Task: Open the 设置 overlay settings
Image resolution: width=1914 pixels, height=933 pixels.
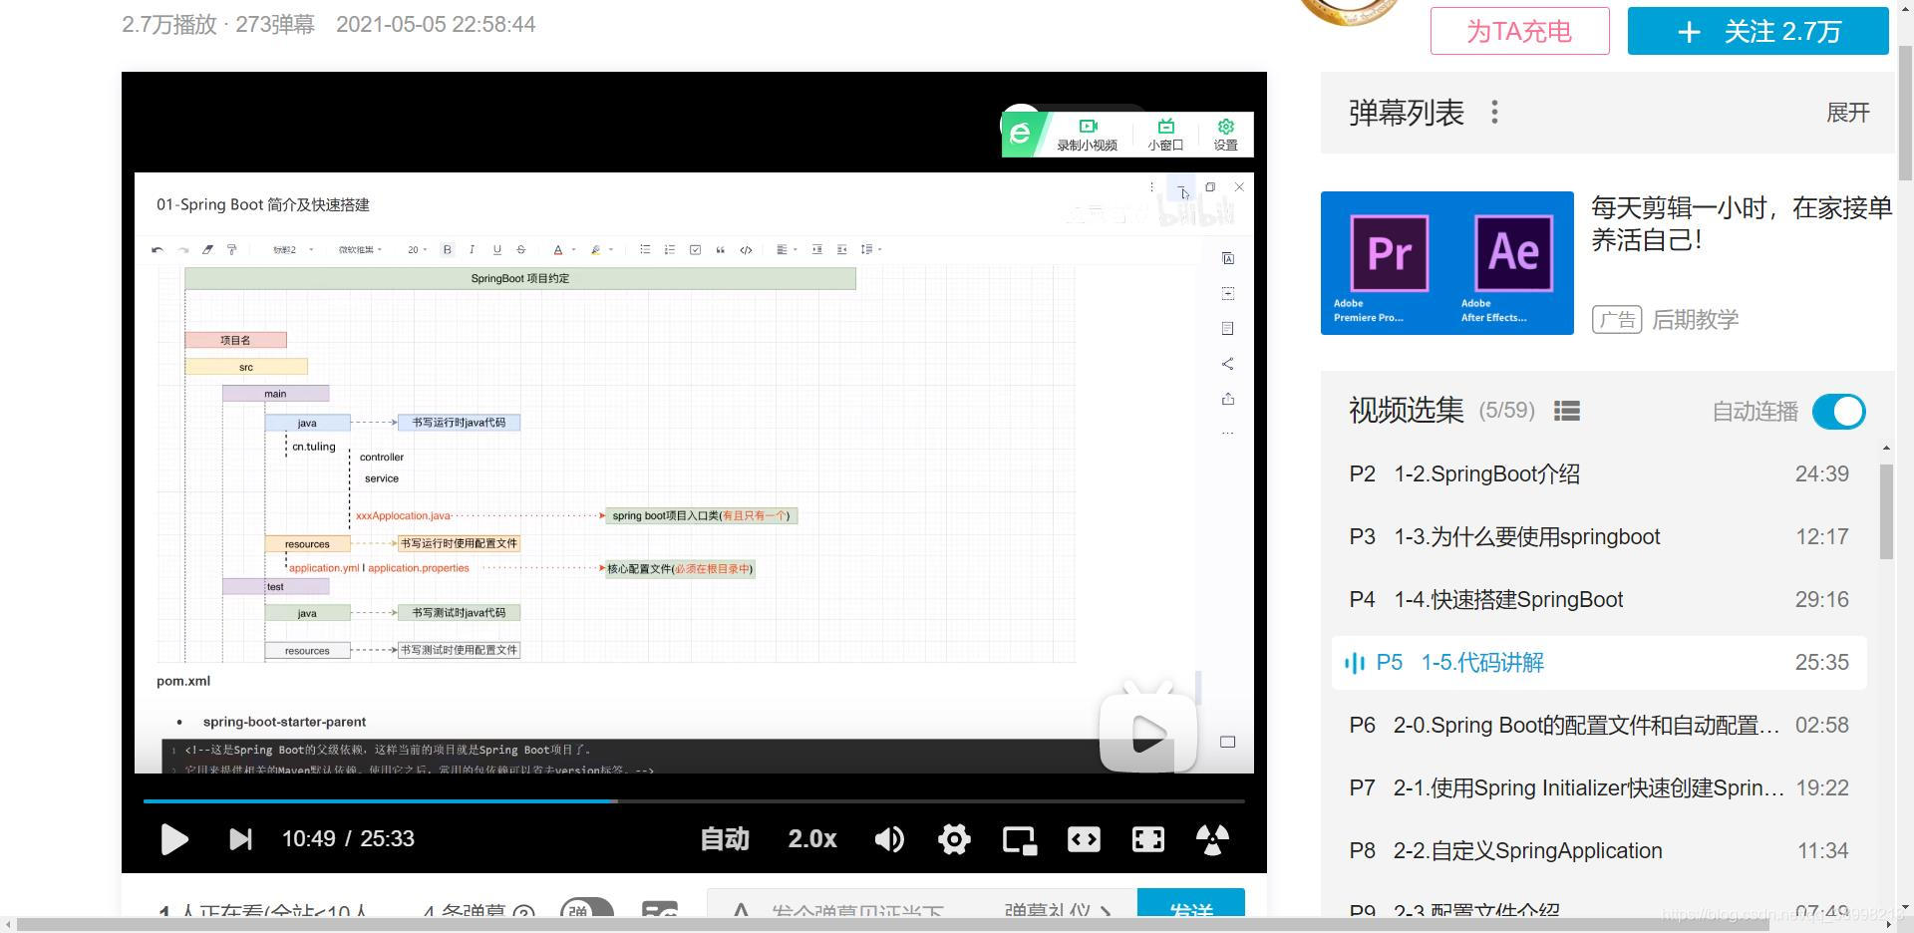Action: 1226,135
